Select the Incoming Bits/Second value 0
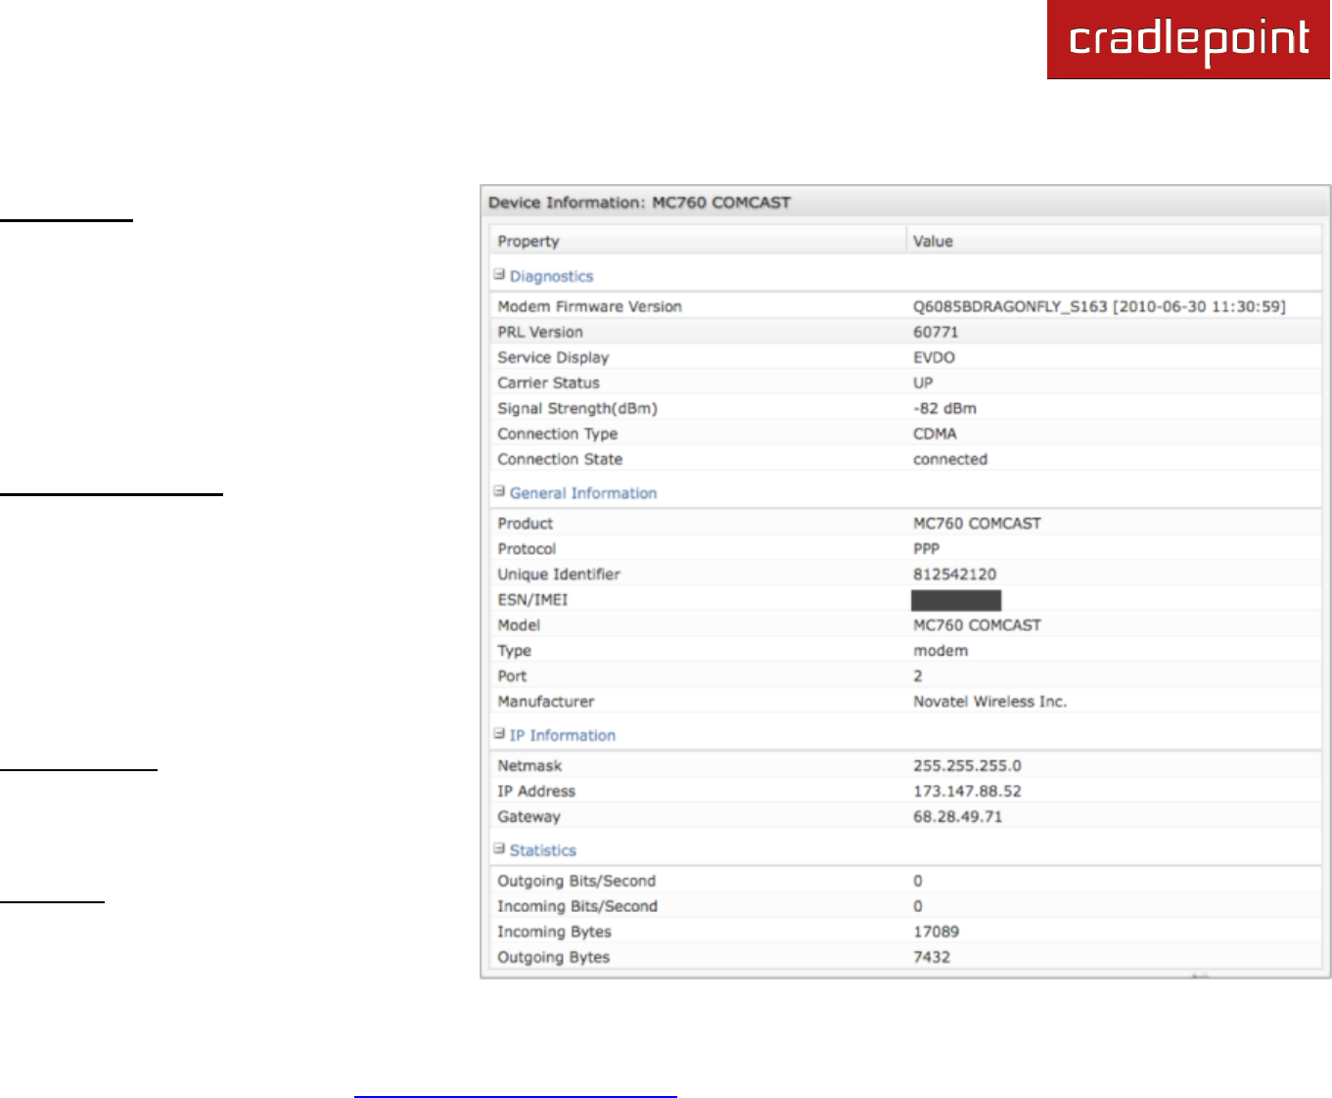This screenshot has width=1332, height=1098. [x=918, y=906]
